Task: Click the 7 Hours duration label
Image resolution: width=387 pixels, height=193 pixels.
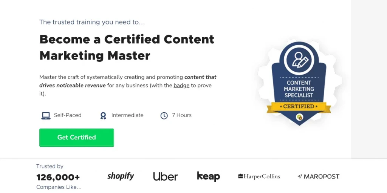Action: [182, 115]
